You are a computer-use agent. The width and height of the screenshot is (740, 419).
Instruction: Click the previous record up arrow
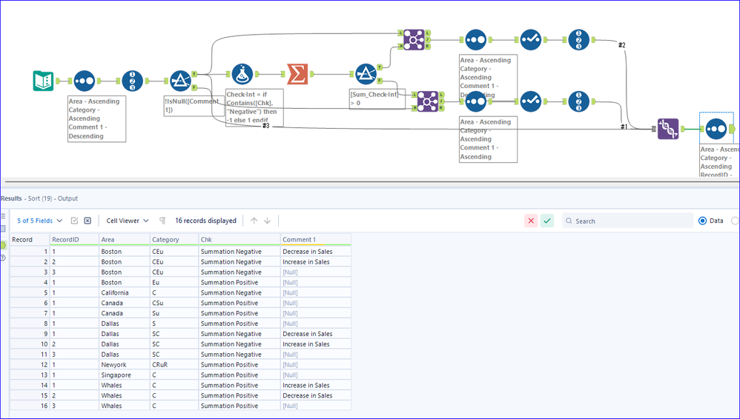click(x=254, y=221)
